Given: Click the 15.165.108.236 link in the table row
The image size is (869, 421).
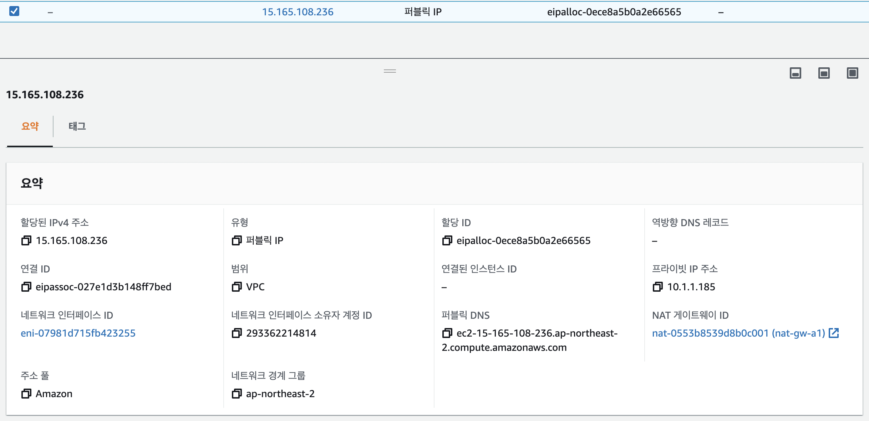Looking at the screenshot, I should click(x=298, y=12).
